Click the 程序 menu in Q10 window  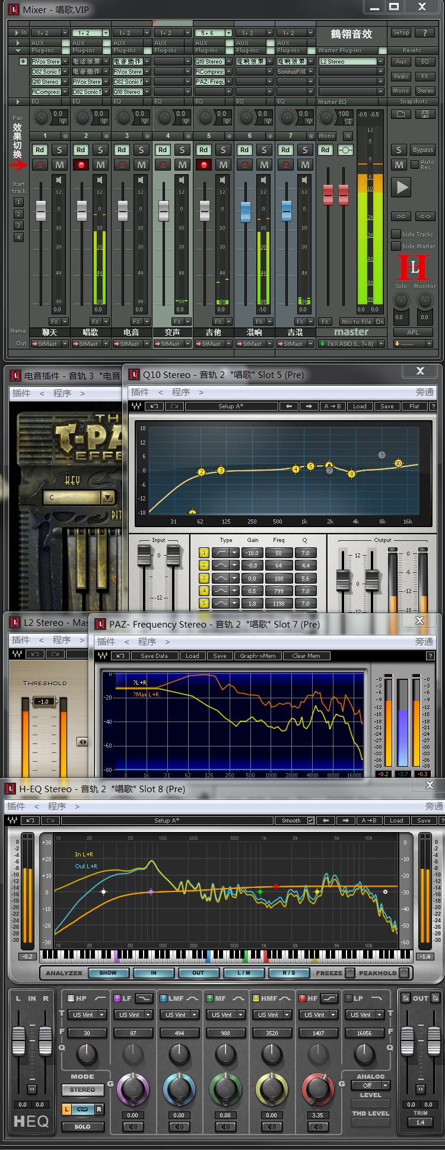181,392
